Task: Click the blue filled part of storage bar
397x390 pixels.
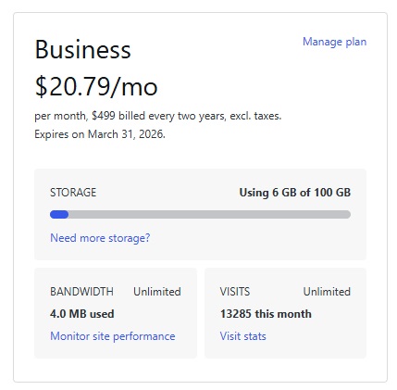Action: click(59, 214)
